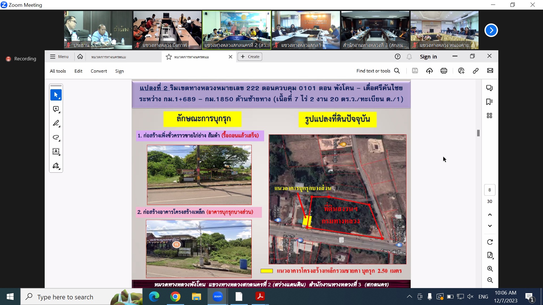Select the arrow selection tool
The width and height of the screenshot is (543, 305).
(x=56, y=95)
